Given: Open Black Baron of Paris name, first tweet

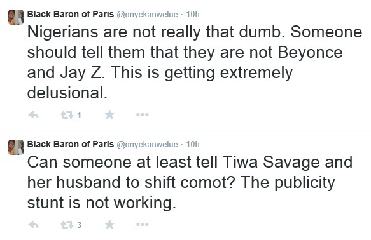Looking at the screenshot, I should [71, 14].
